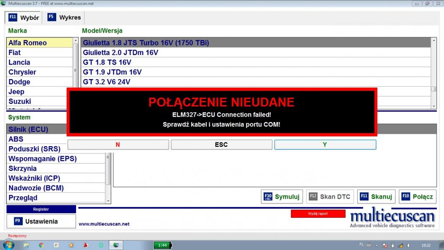444x250 pixels.
Task: Click the blue Register button
Action: (41, 209)
